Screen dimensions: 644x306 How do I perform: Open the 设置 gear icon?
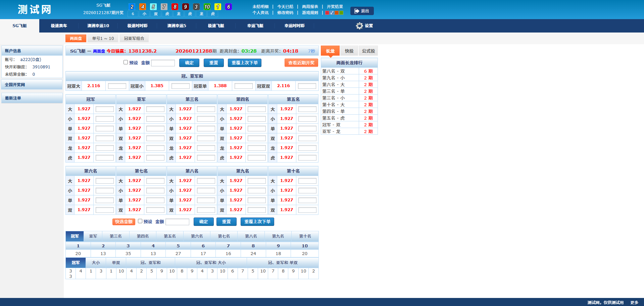pos(359,26)
